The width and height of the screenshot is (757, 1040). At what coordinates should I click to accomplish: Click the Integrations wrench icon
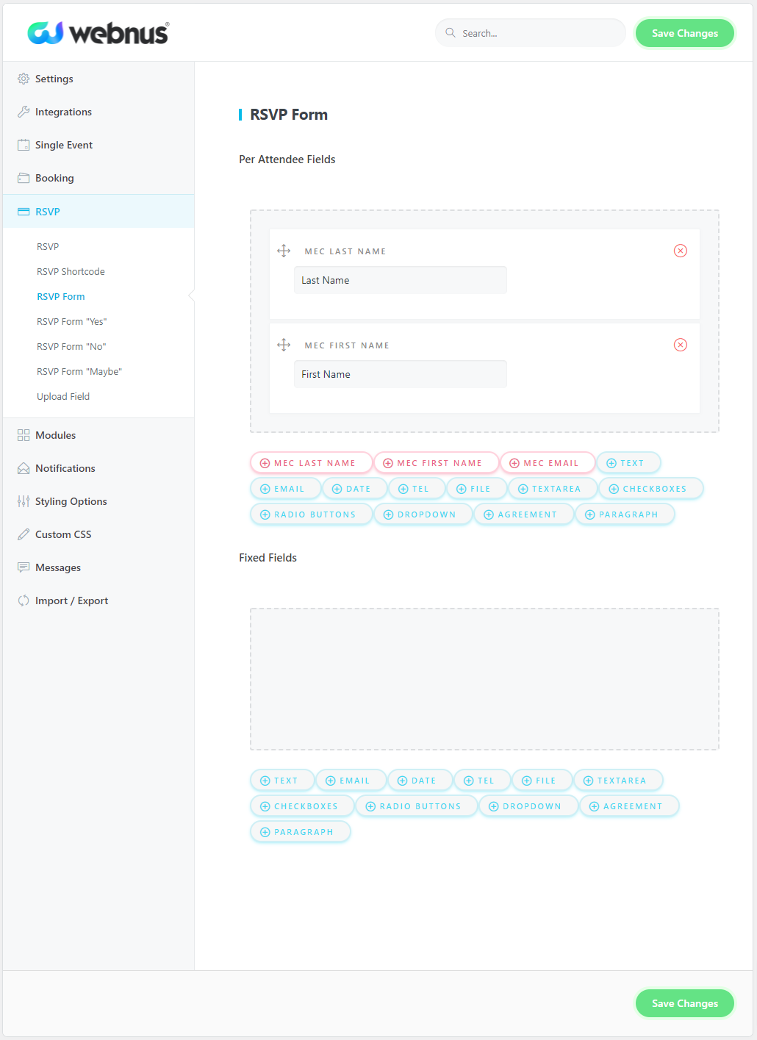tap(24, 112)
